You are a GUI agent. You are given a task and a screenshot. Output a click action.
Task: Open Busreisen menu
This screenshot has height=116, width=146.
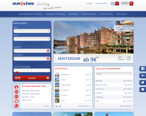click(x=74, y=14)
